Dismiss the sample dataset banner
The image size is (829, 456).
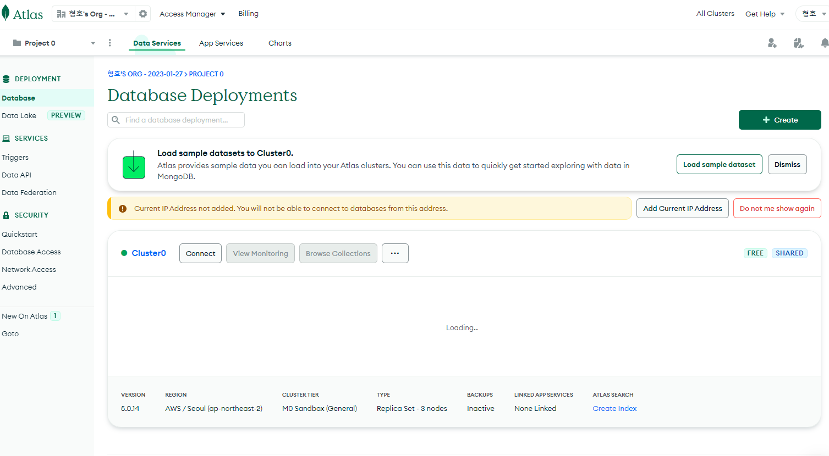(787, 164)
